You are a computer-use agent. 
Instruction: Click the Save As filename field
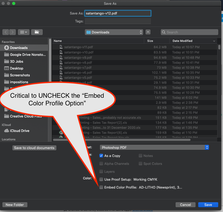click(118, 13)
